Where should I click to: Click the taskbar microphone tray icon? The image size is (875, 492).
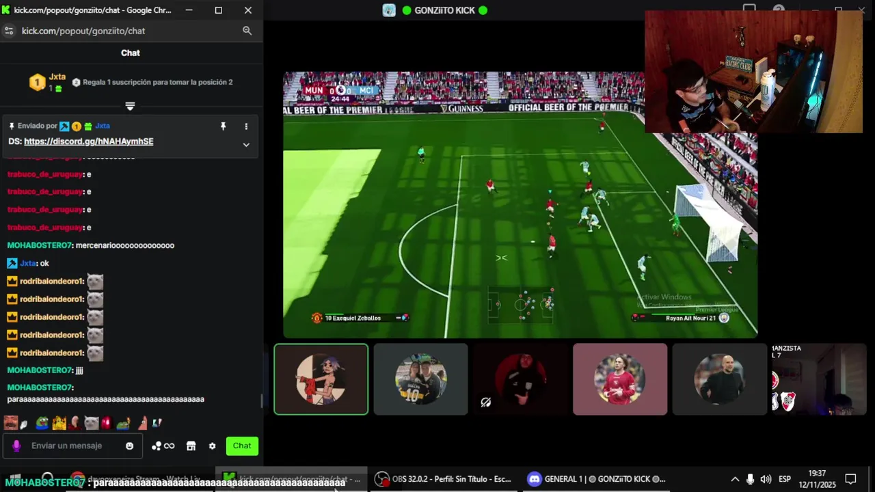coord(751,479)
